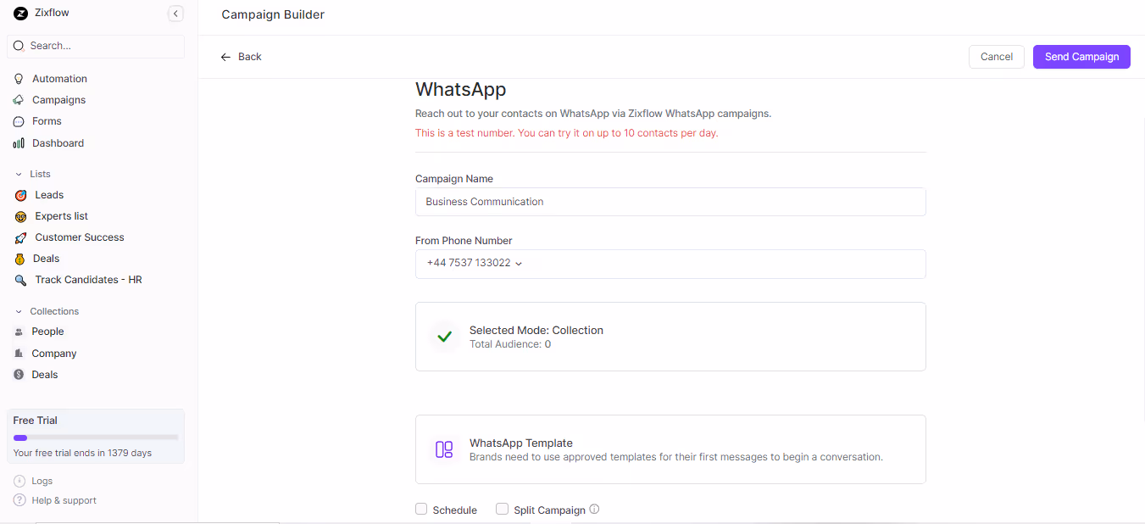The height and width of the screenshot is (524, 1145).
Task: Click the Track Candidates magnifier icon
Action: (x=20, y=280)
